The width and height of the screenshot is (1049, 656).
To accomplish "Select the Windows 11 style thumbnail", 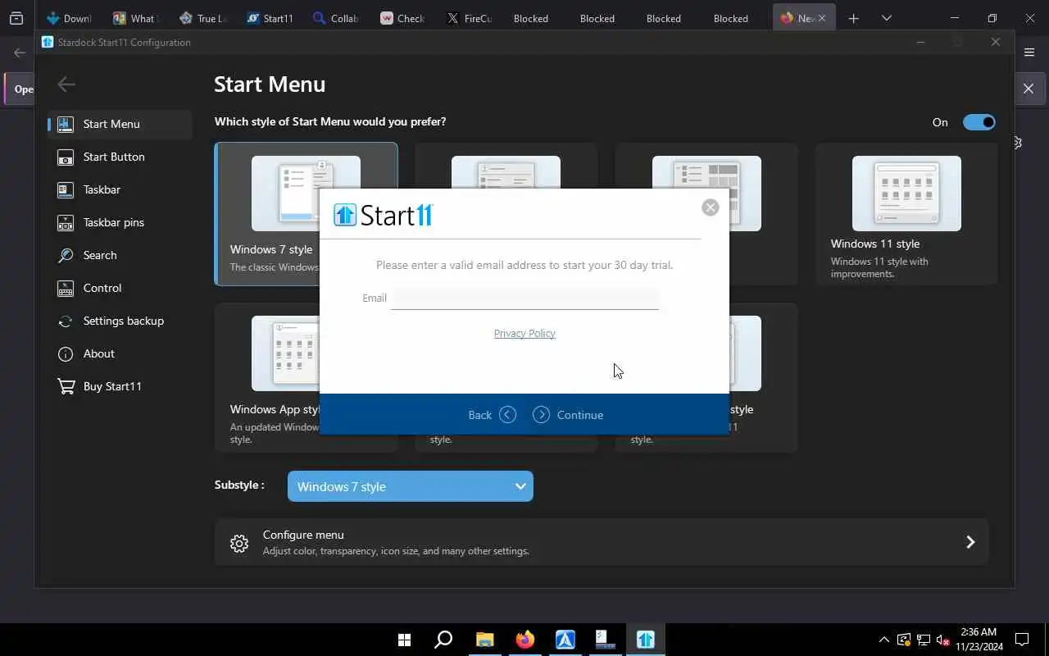I will [906, 194].
